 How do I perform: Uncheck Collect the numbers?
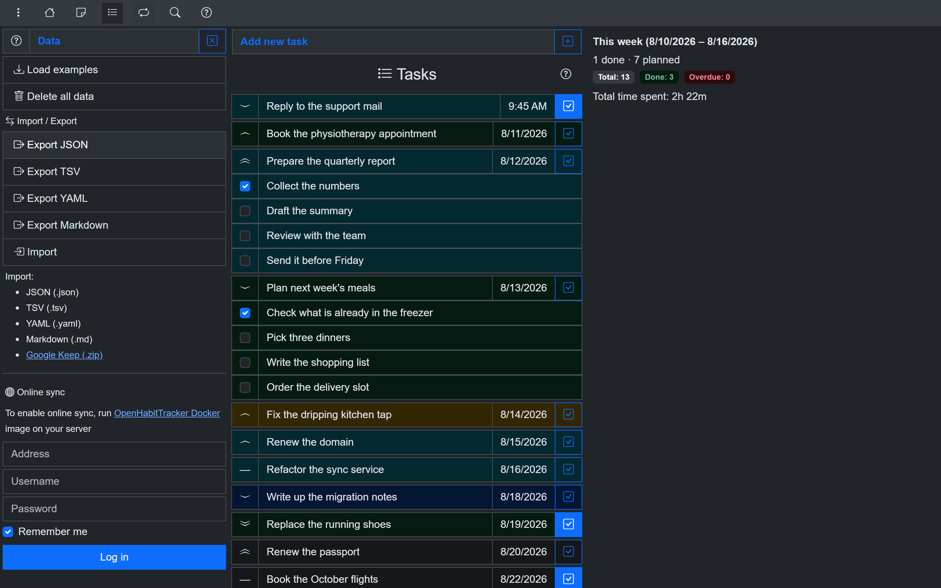coord(245,186)
